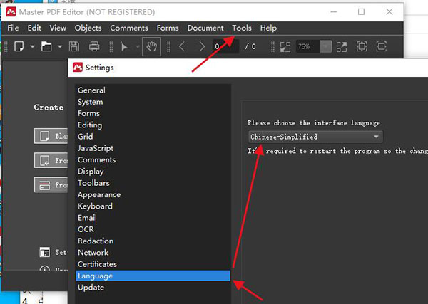The image size is (428, 304).
Task: Click the New document toolbar icon
Action: pyautogui.click(x=19, y=46)
